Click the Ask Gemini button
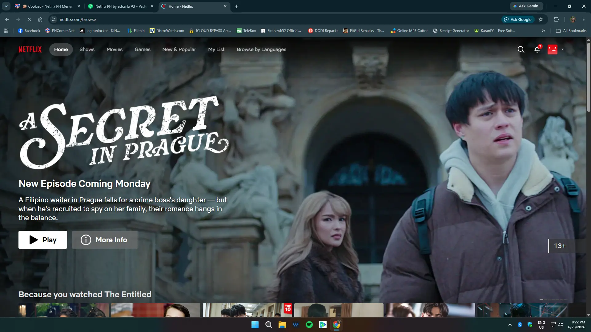This screenshot has width=591, height=332. pos(526,6)
